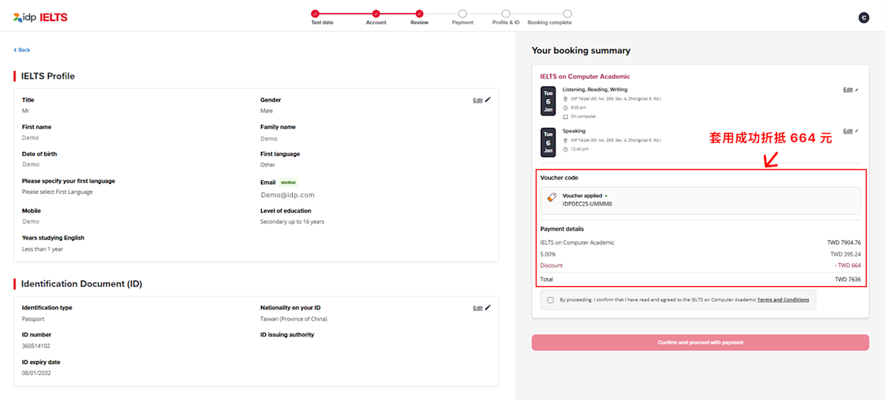Click the Account step circle
The height and width of the screenshot is (401, 887).
[376, 13]
